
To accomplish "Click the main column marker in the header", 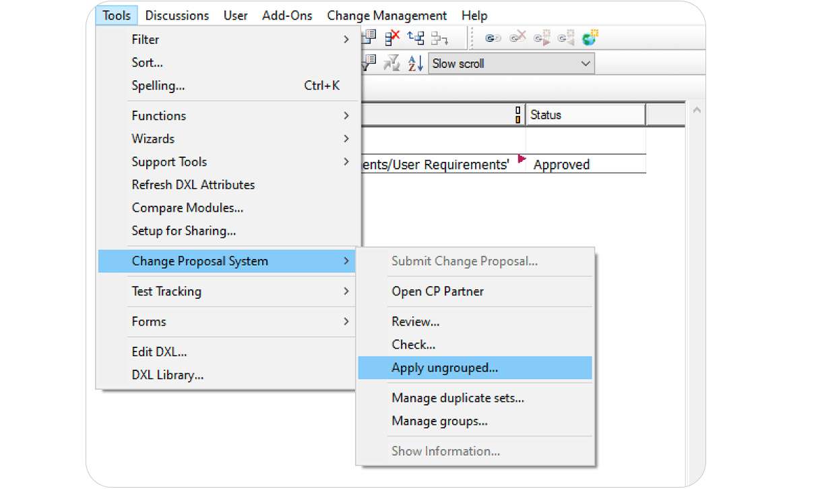I will [x=517, y=115].
